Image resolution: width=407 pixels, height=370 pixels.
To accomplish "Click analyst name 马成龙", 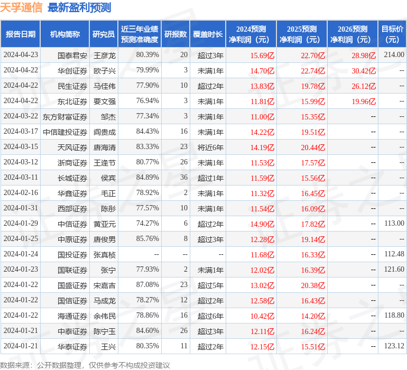I will (x=104, y=301).
